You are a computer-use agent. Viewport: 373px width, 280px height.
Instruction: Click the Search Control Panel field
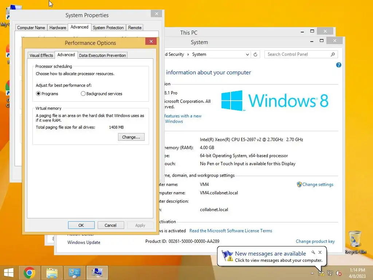[x=301, y=54]
